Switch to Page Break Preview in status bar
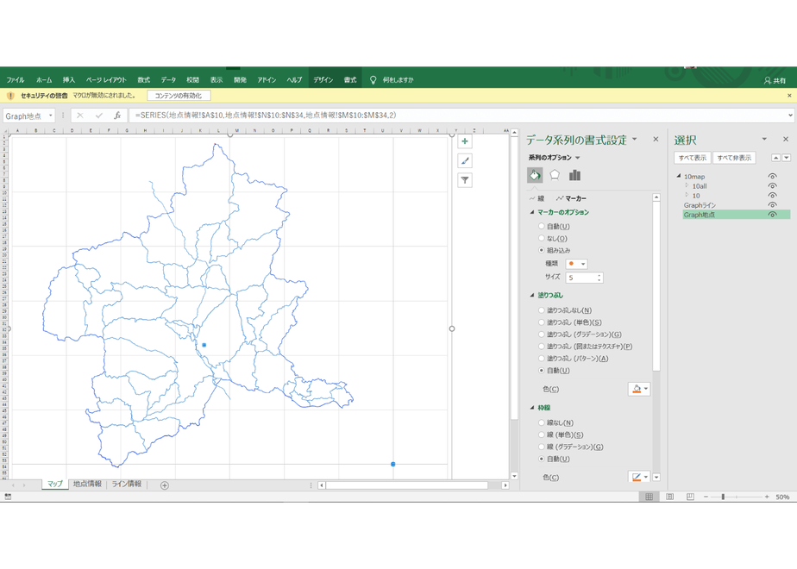The width and height of the screenshot is (797, 569). point(690,497)
